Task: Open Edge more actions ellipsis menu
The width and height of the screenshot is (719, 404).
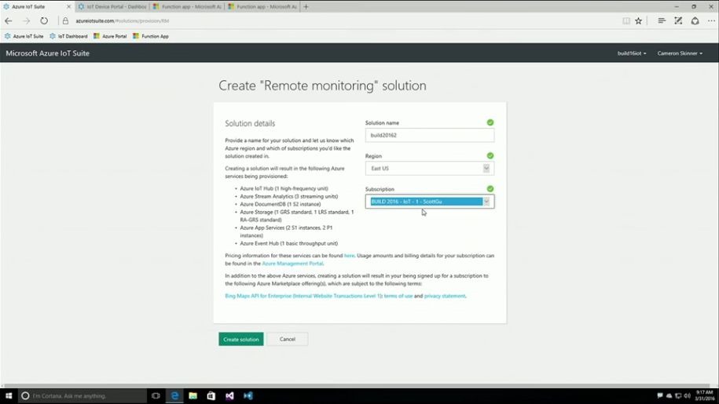Action: click(711, 21)
